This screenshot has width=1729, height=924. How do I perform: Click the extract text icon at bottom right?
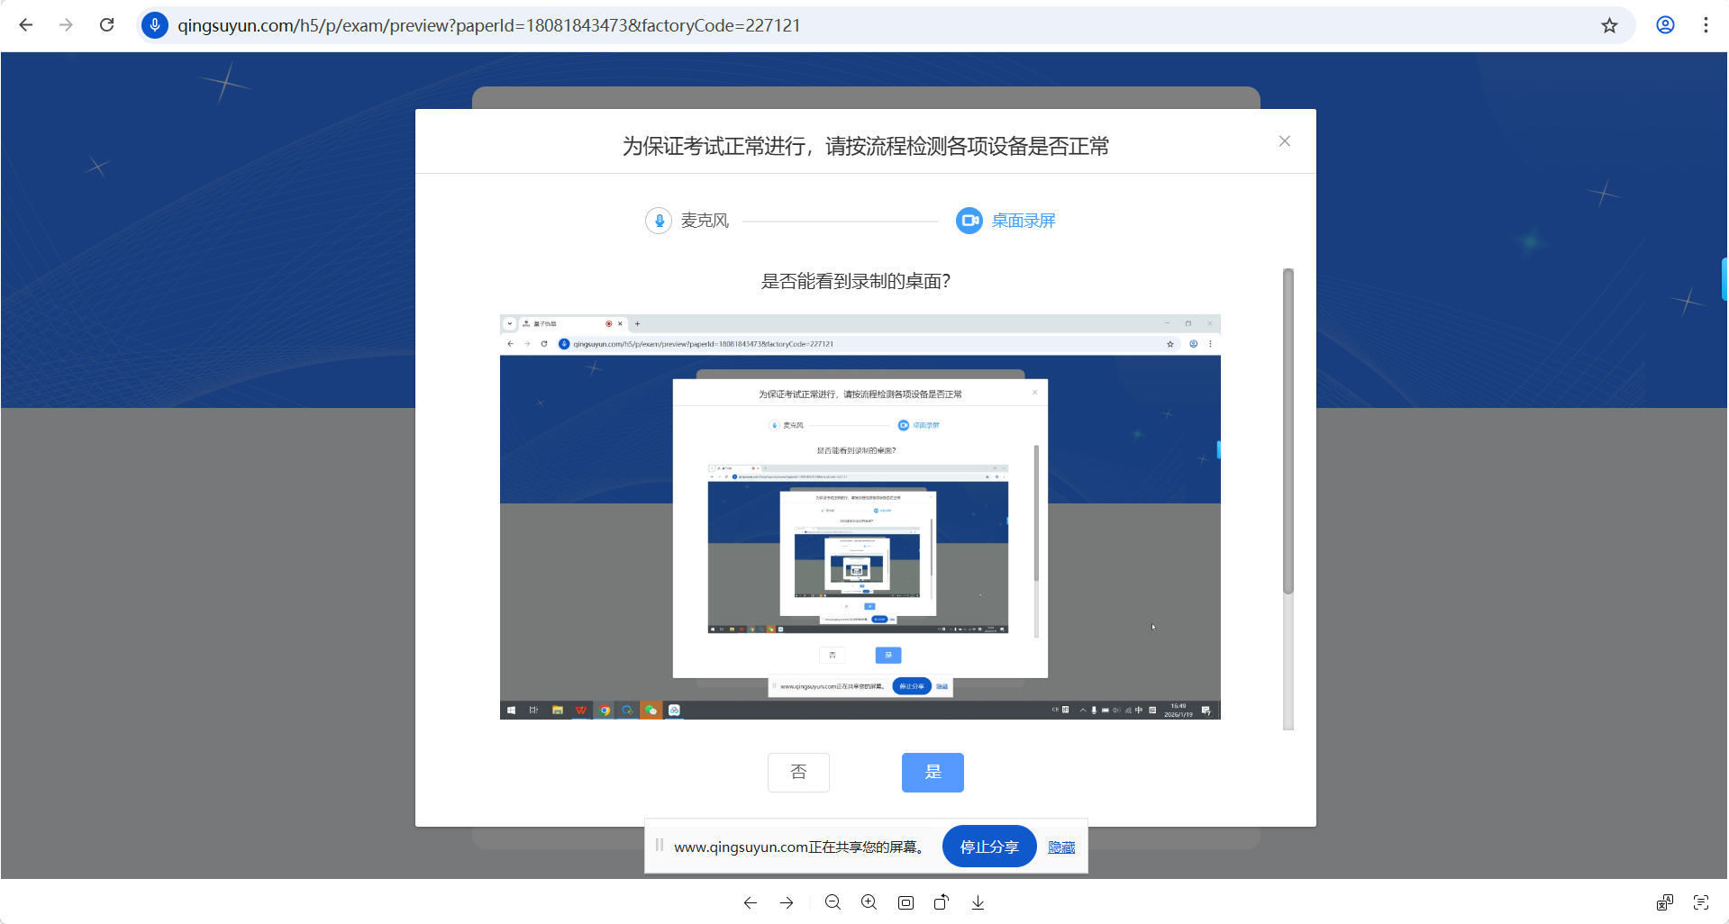pos(1700,902)
